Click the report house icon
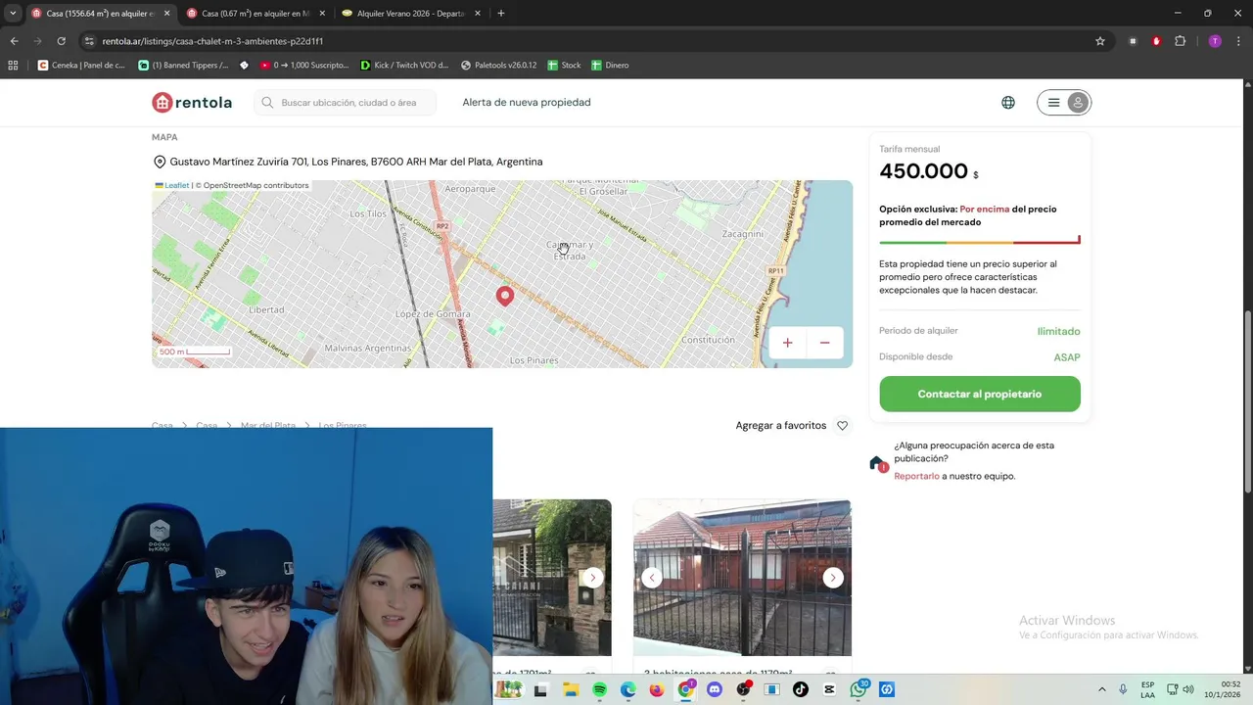The image size is (1253, 705). [878, 464]
